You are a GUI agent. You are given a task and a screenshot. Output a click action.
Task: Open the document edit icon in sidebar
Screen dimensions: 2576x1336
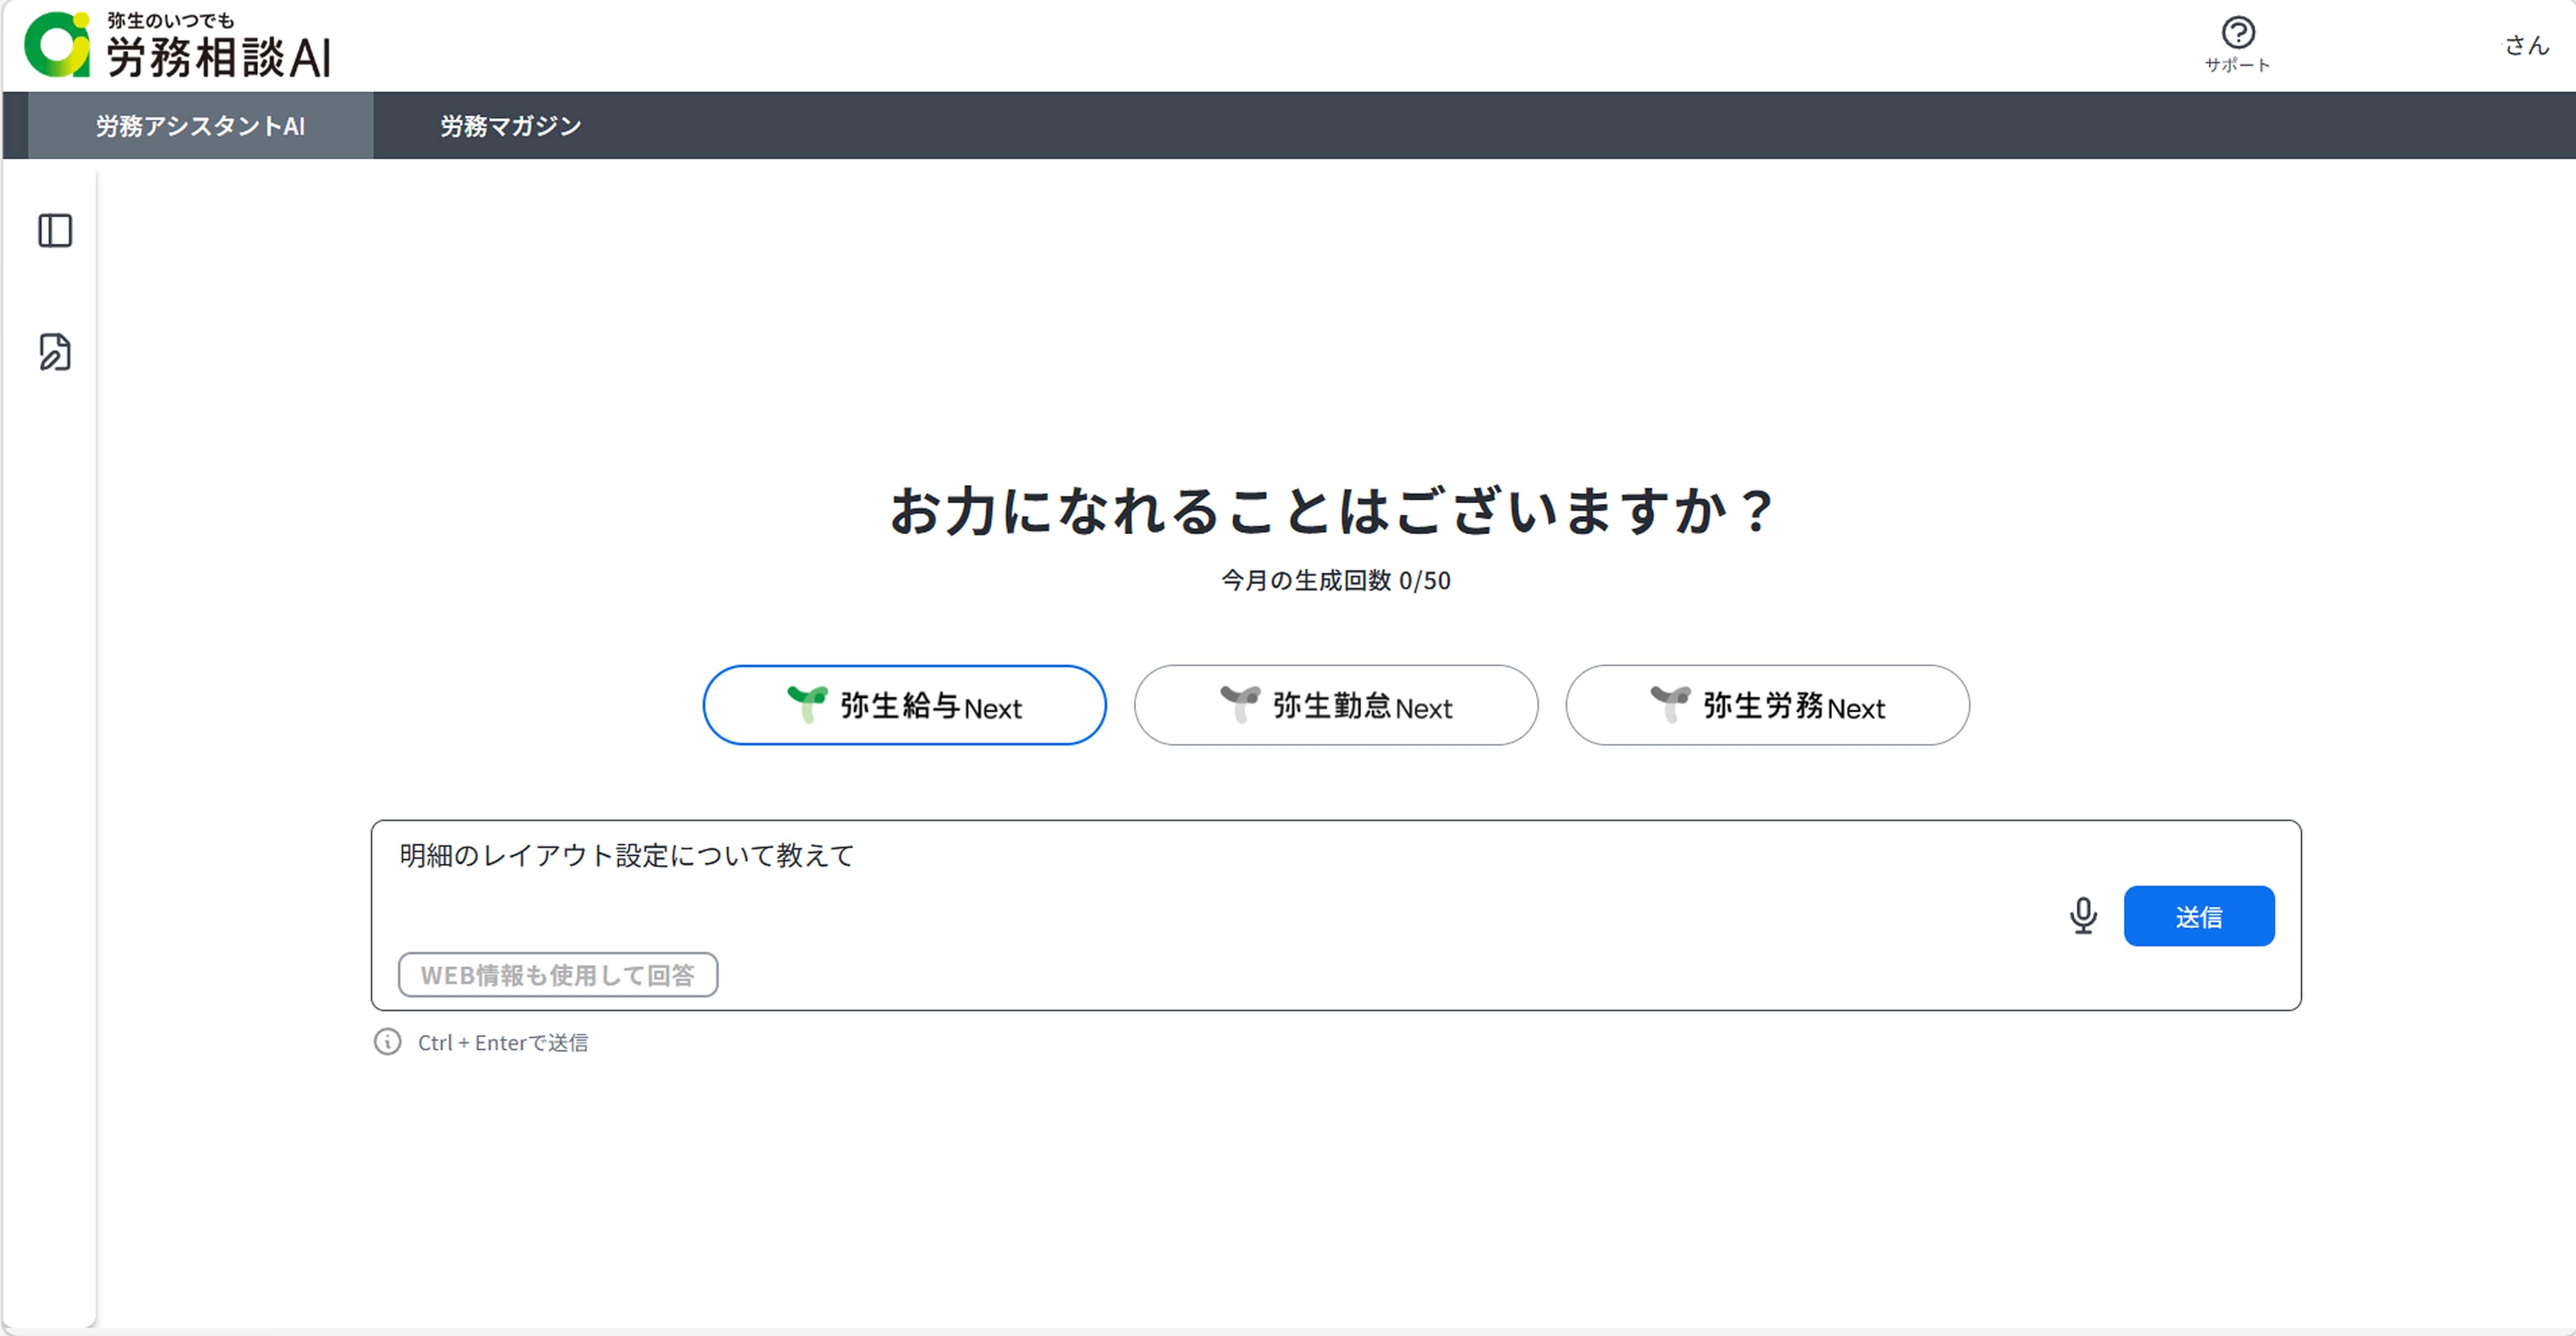[x=55, y=352]
